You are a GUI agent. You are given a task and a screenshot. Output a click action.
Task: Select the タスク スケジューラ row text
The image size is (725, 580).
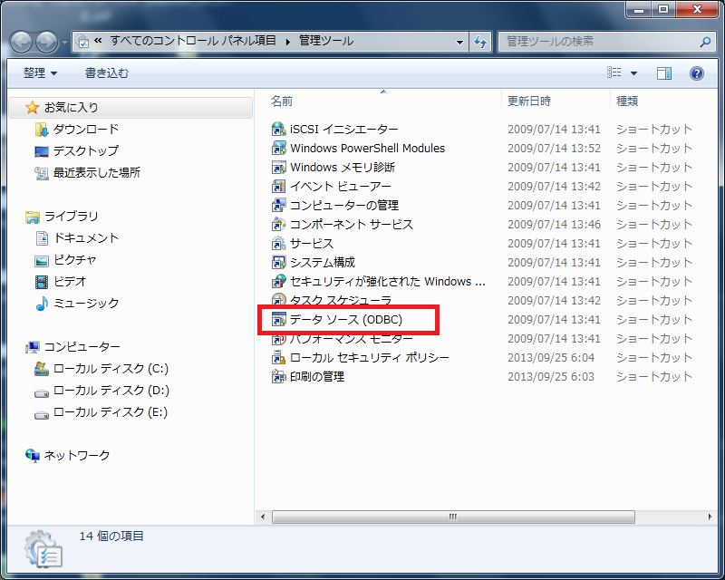tap(341, 300)
